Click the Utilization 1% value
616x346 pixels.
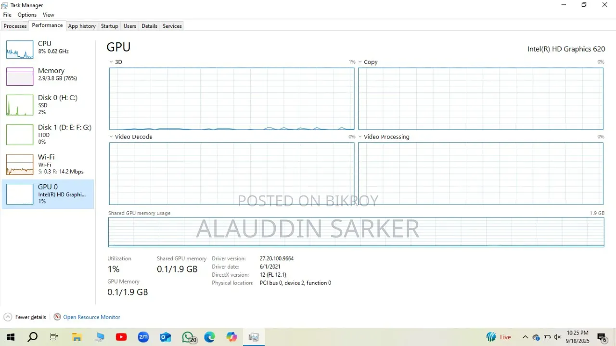click(114, 269)
